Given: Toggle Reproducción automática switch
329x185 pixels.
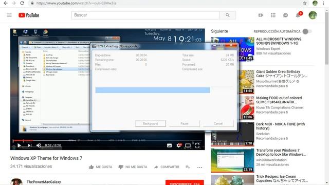Looking at the screenshot, I should pos(307,31).
